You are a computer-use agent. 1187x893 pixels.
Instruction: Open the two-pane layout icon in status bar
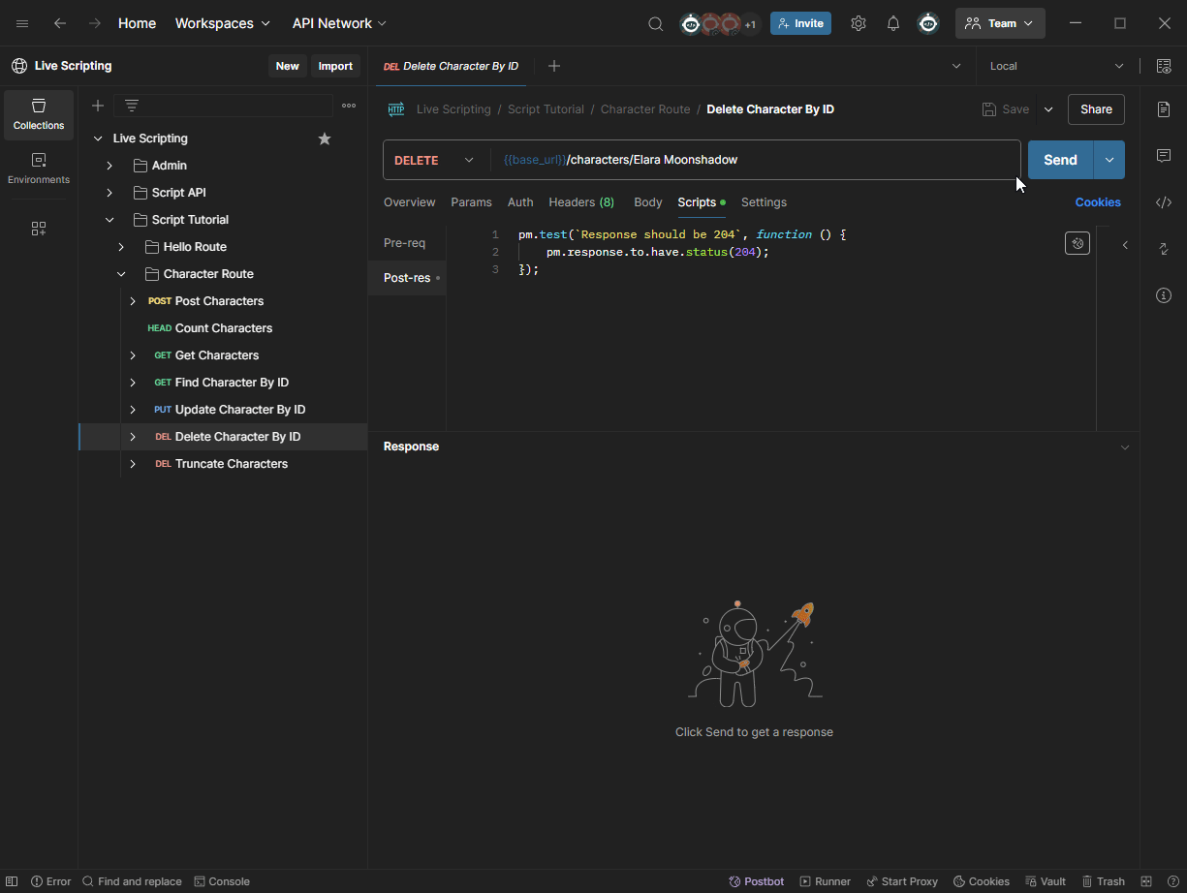[1146, 881]
